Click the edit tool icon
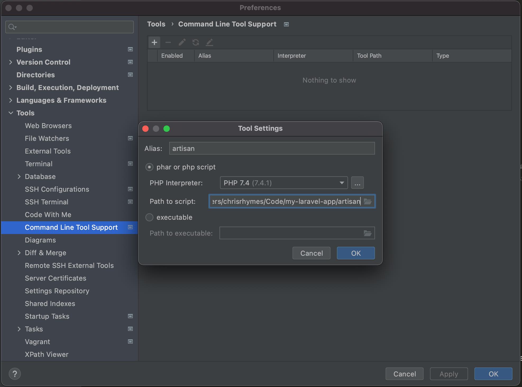The height and width of the screenshot is (387, 522). tap(182, 42)
